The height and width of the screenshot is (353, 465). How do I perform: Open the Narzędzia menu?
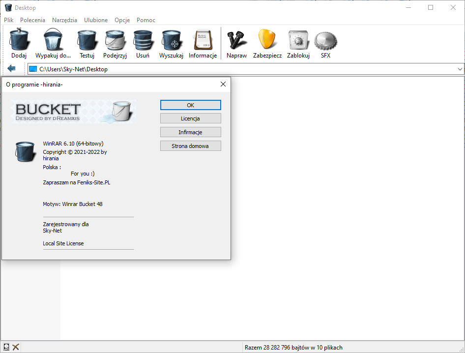64,20
